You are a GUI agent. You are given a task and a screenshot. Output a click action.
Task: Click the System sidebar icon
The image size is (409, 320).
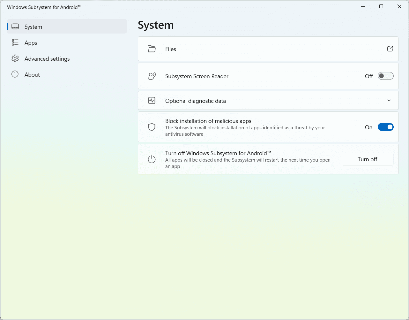click(x=15, y=27)
